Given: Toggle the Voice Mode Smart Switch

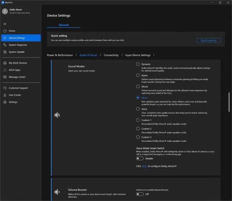Looking at the screenshot, I should pos(140,158).
